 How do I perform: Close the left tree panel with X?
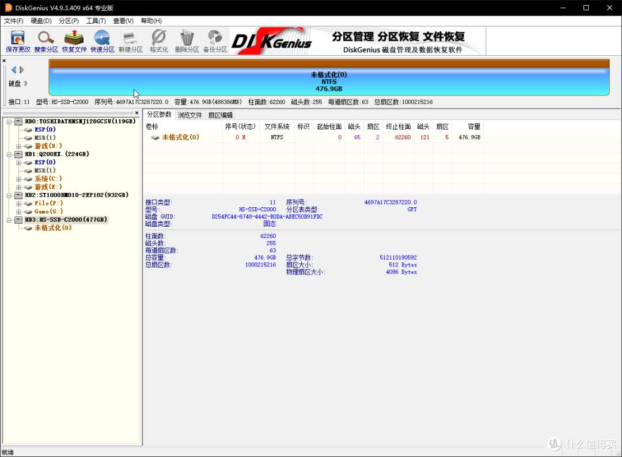[x=137, y=113]
